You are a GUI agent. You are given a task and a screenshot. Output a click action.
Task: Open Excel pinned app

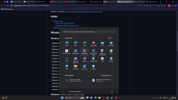(x=85, y=44)
